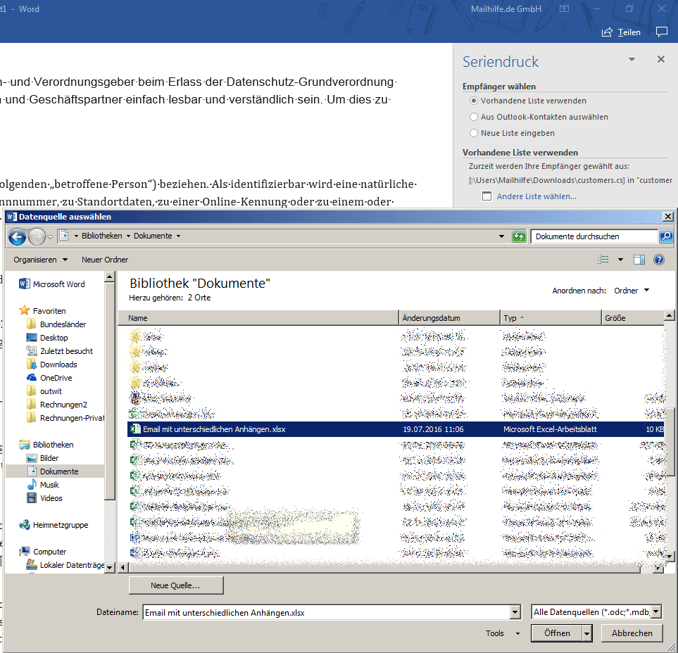Viewport: 678px width, 653px height.
Task: Open the dialog help question mark icon
Action: (658, 259)
